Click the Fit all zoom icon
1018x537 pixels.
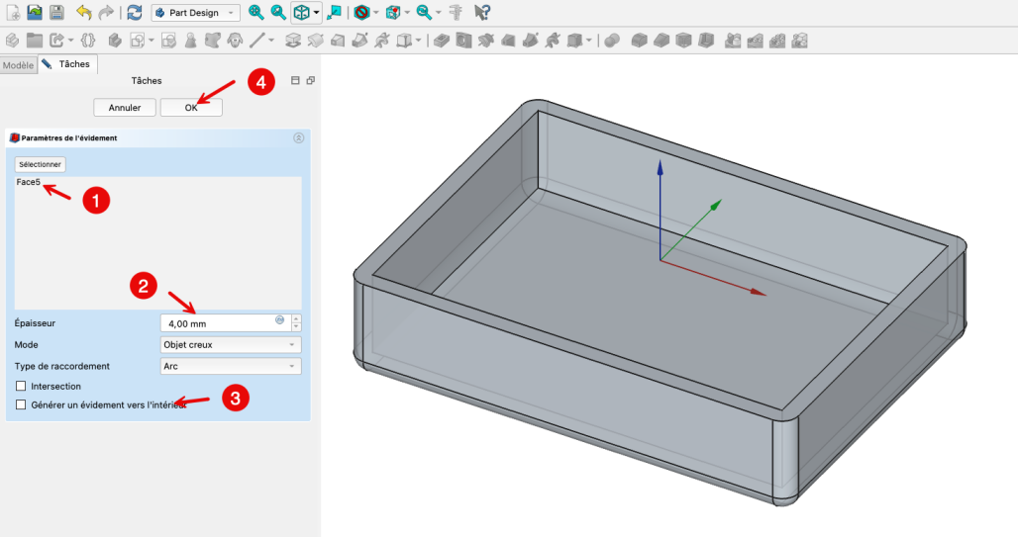coord(256,13)
